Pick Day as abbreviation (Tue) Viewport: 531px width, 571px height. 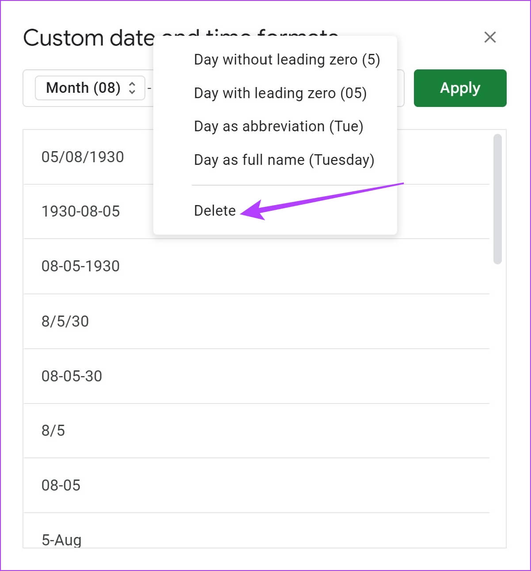(x=278, y=126)
